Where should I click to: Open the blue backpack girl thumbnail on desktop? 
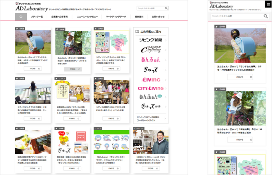pyautogui.click(x=33, y=42)
